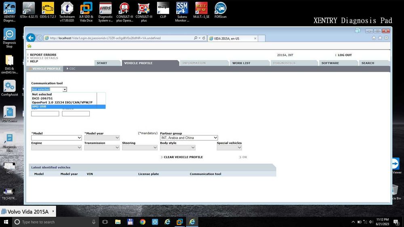The width and height of the screenshot is (404, 227).
Task: Open volume control in system tray
Action: 371,222
